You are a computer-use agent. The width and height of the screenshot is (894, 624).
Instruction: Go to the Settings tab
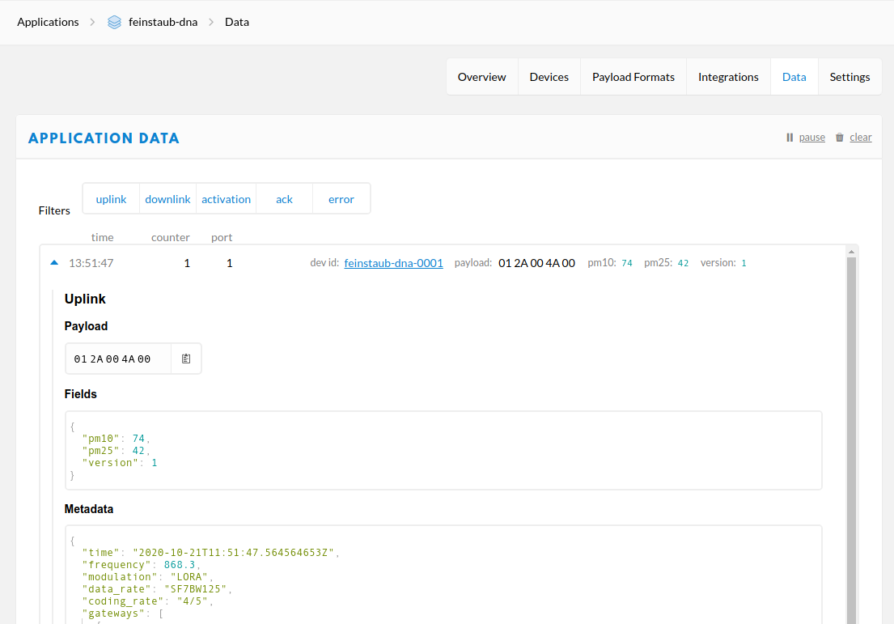[x=850, y=76]
